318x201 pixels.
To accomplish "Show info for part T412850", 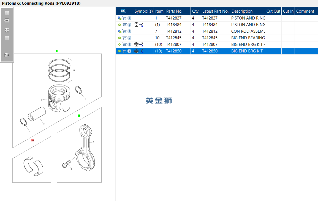I will (129, 51).
